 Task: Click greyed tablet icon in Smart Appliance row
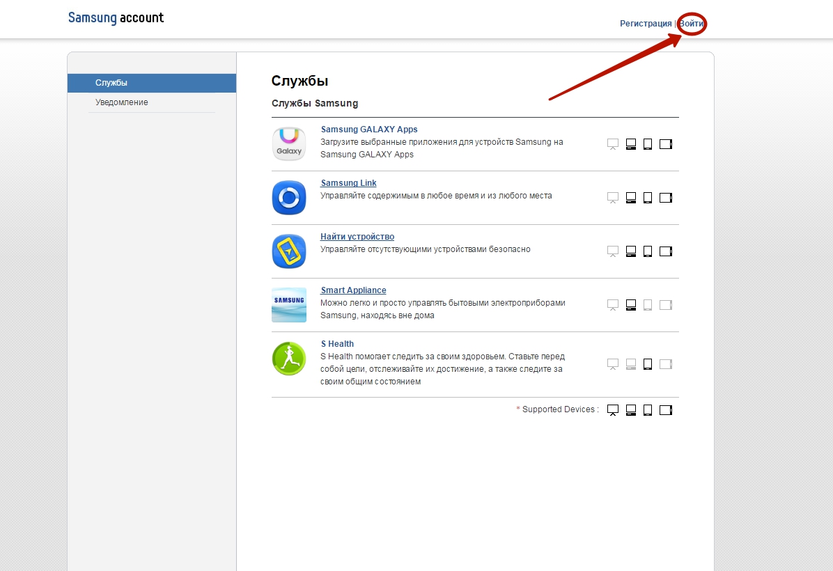click(666, 305)
